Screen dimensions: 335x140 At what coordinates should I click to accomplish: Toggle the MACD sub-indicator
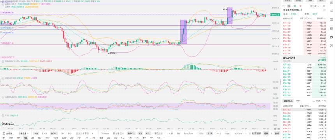point(131,133)
